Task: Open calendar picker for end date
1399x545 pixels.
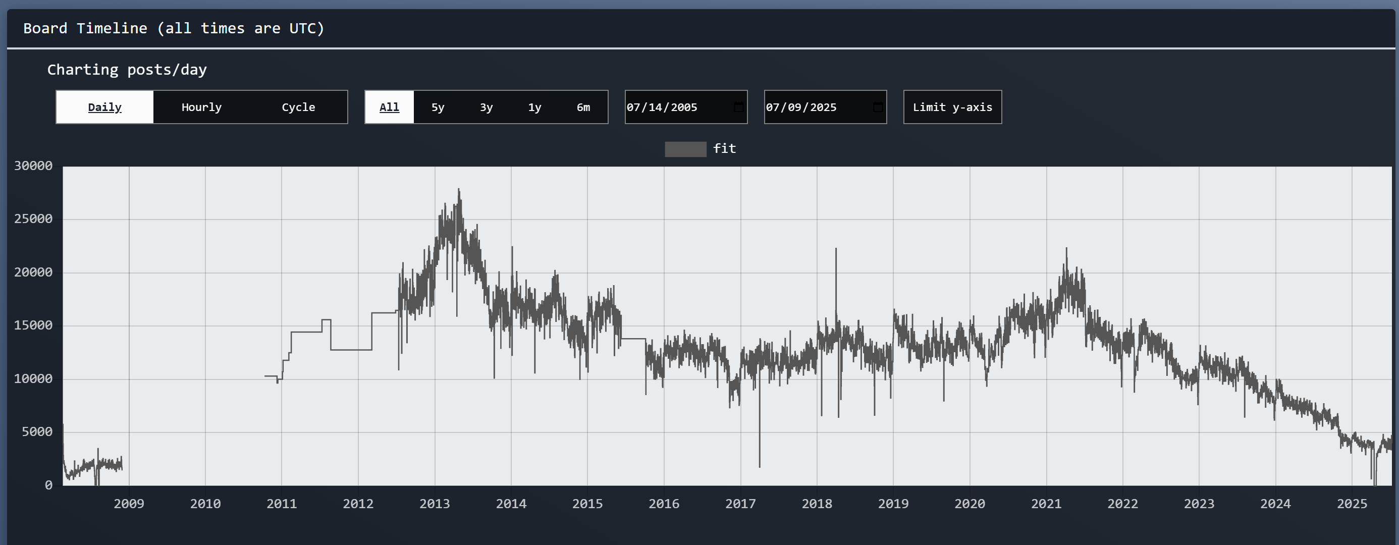Action: coord(878,107)
